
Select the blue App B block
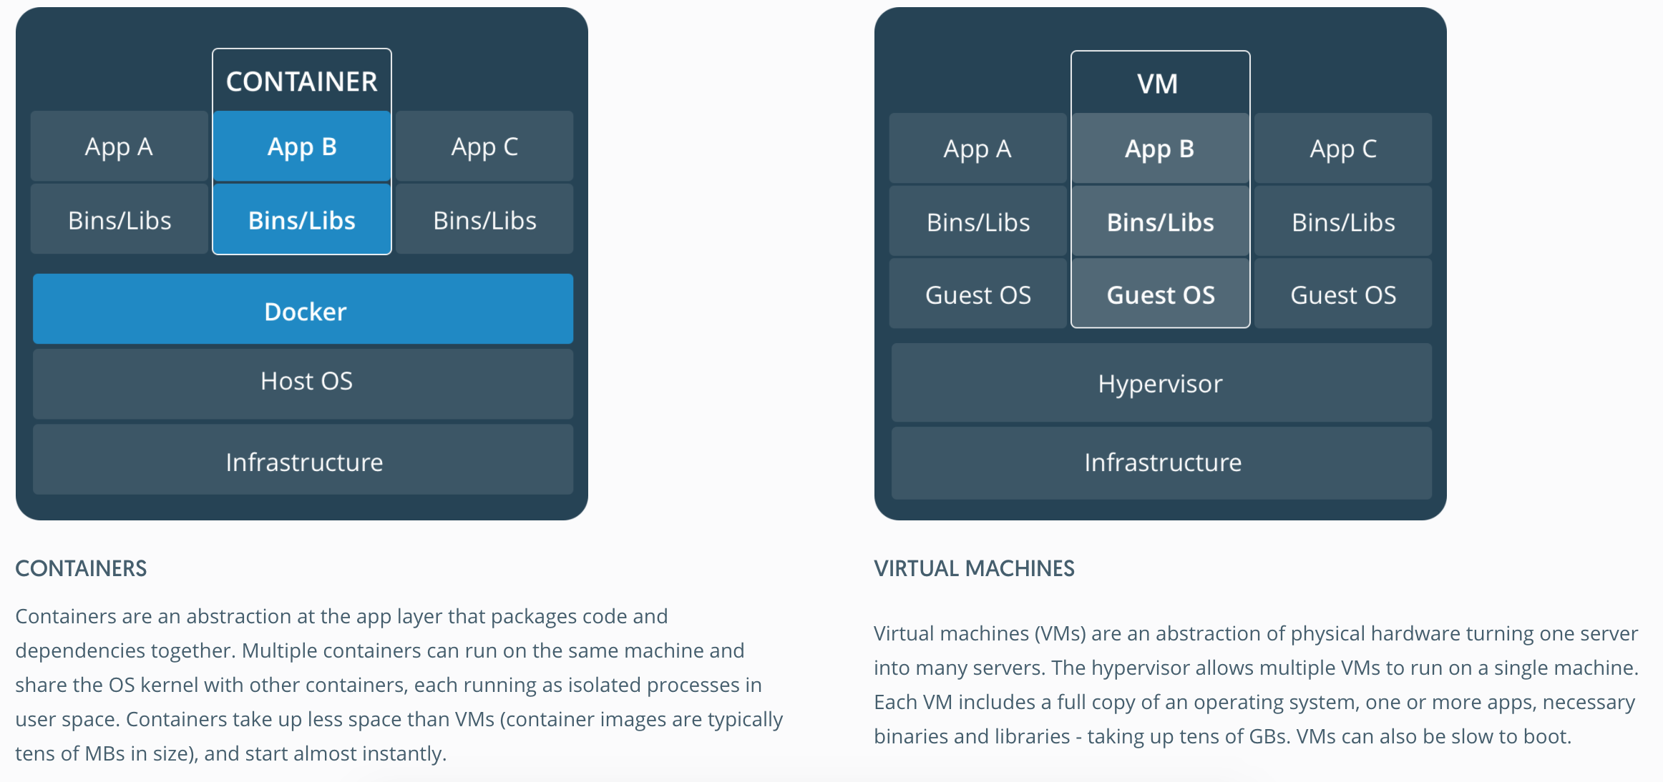point(301,147)
